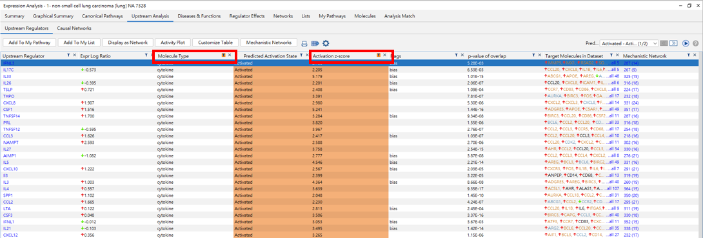Filter the Mechanistic Network column
This screenshot has width=703, height=238.
coord(689,55)
